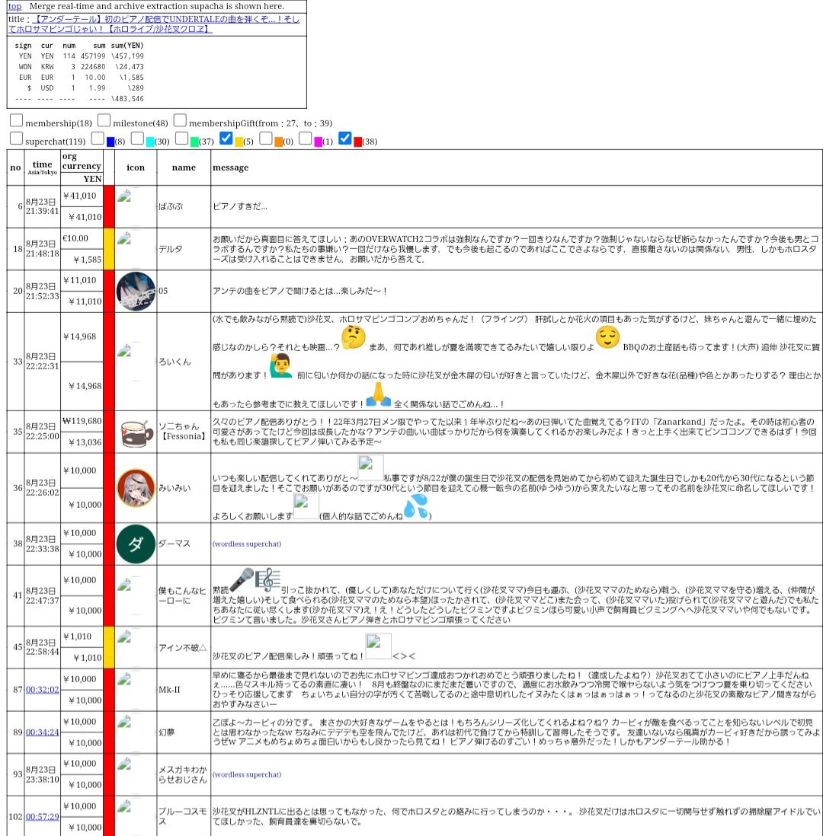823x836 pixels.
Task: Click the anime girl avatar of みいみい
Action: click(136, 488)
